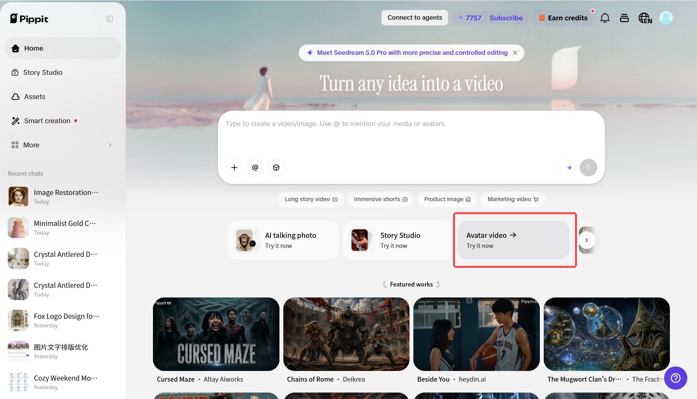Click the Altay Aiworks author name

(x=223, y=379)
